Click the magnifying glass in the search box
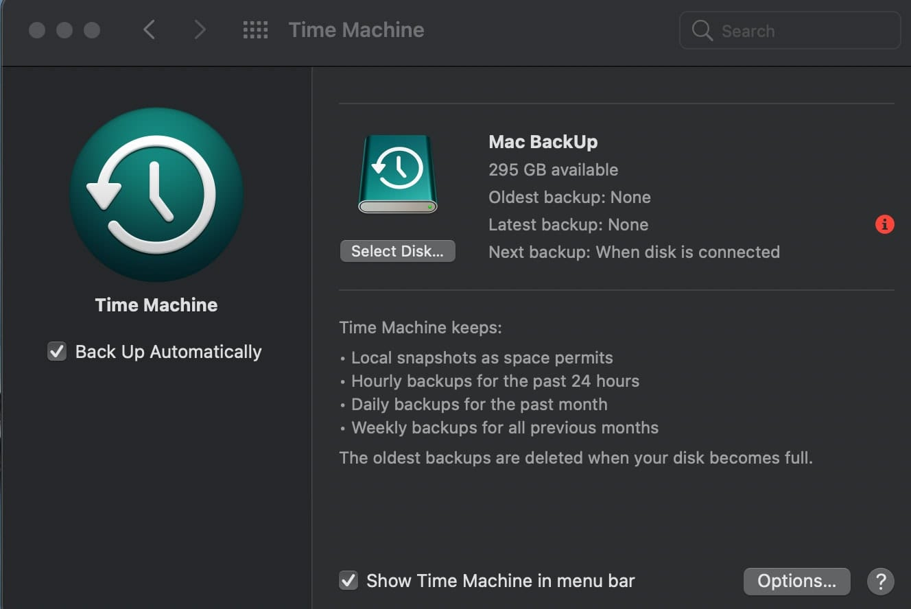Image resolution: width=911 pixels, height=609 pixels. point(702,30)
